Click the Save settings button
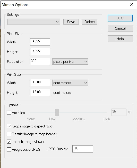This screenshot has height=168, width=137. pos(71,22)
